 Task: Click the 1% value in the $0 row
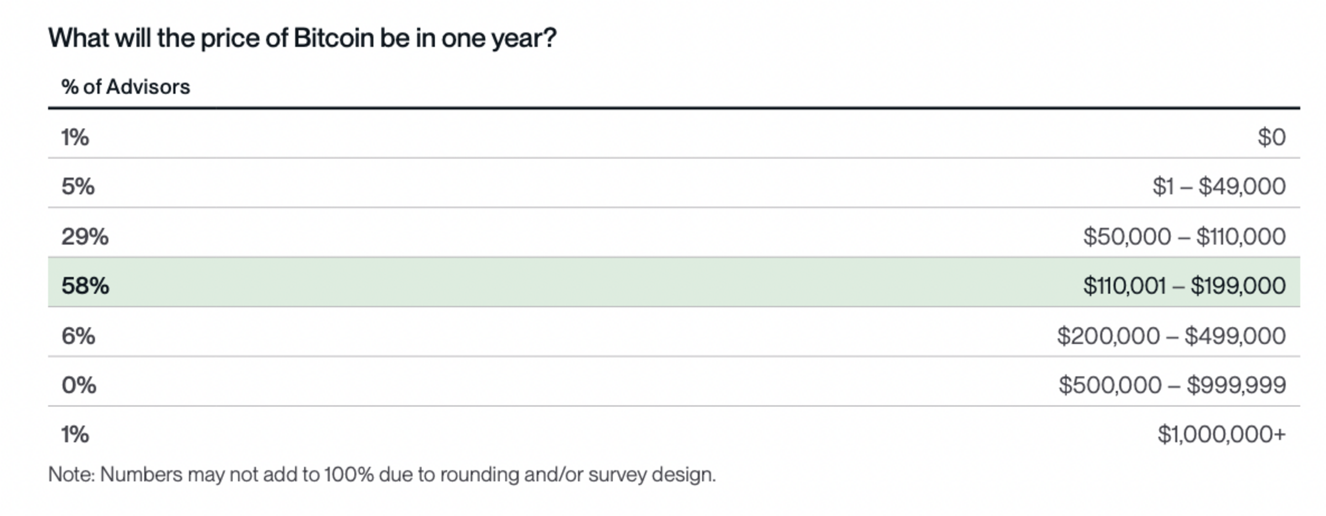click(75, 137)
